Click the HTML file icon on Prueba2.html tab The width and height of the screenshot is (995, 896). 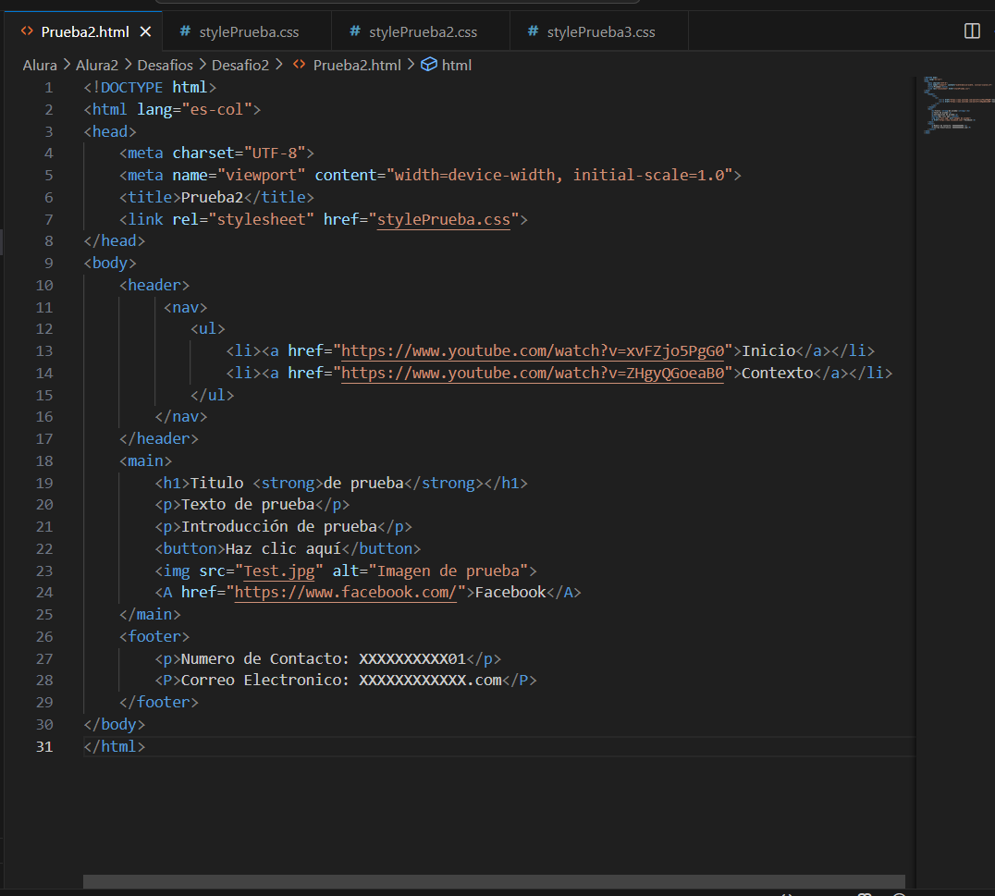(27, 31)
